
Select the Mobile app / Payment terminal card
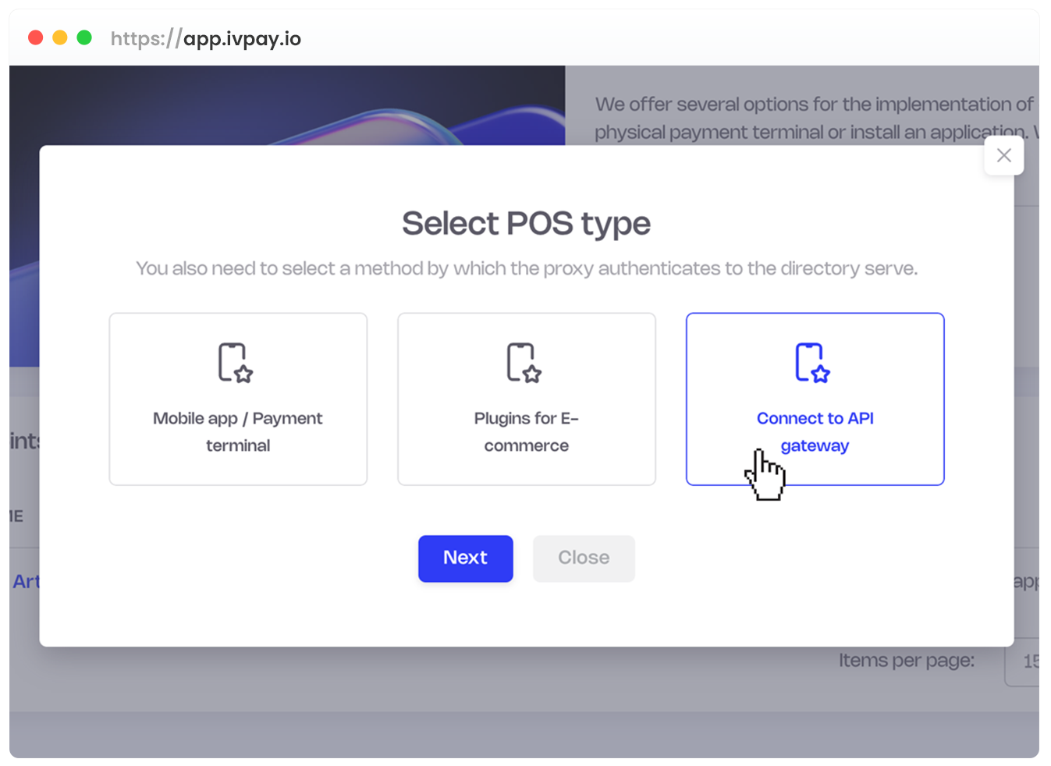pos(238,399)
